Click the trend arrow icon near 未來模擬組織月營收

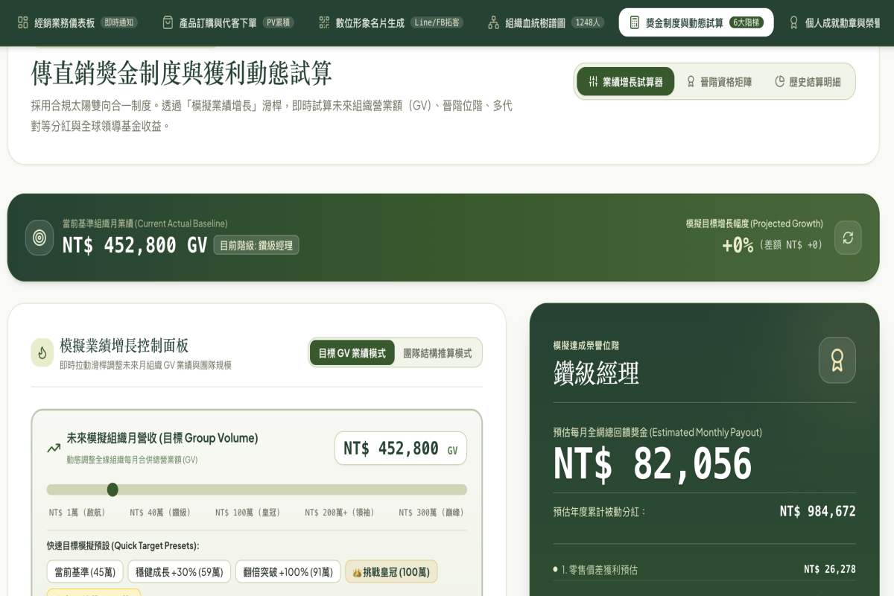pyautogui.click(x=54, y=448)
